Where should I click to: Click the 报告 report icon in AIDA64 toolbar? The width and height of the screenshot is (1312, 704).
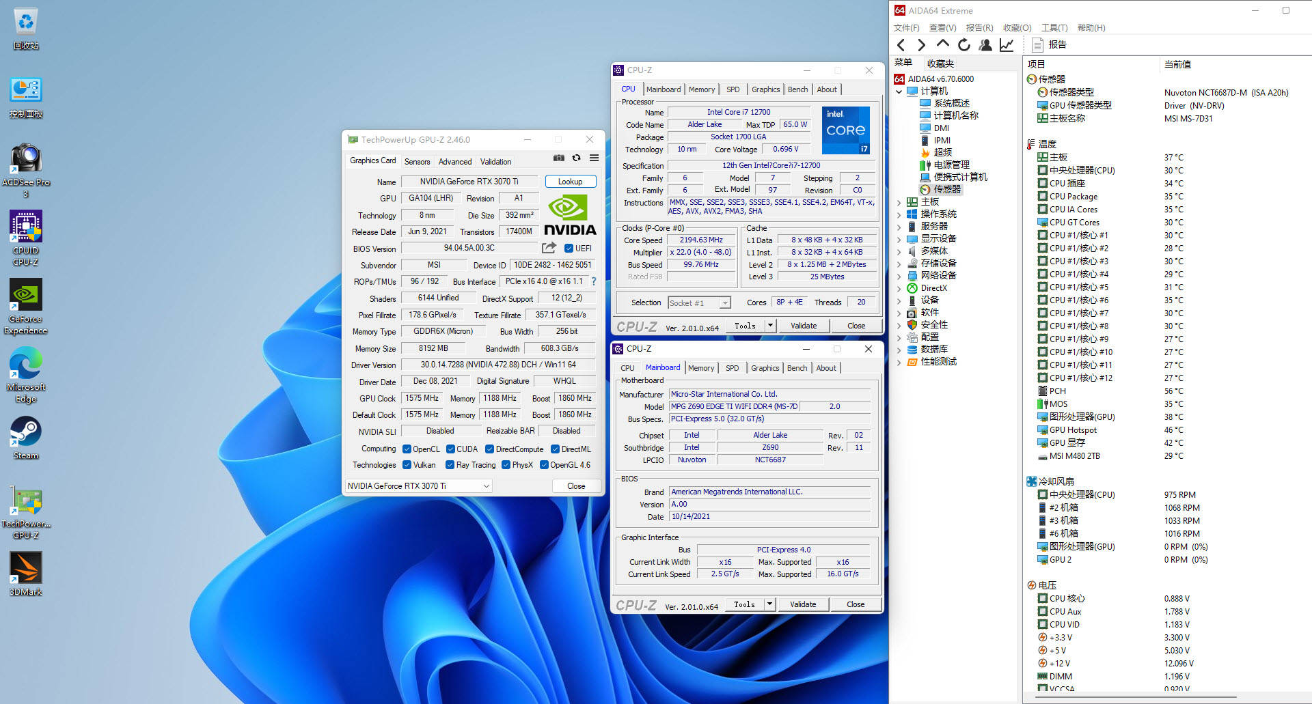(1037, 45)
